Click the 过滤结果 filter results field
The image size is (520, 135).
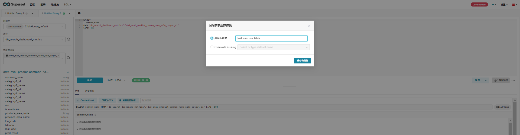pos(326,100)
